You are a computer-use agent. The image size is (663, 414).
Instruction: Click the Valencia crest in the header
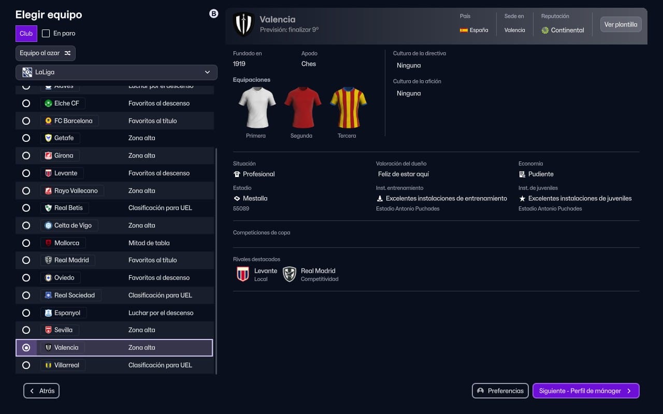[243, 24]
